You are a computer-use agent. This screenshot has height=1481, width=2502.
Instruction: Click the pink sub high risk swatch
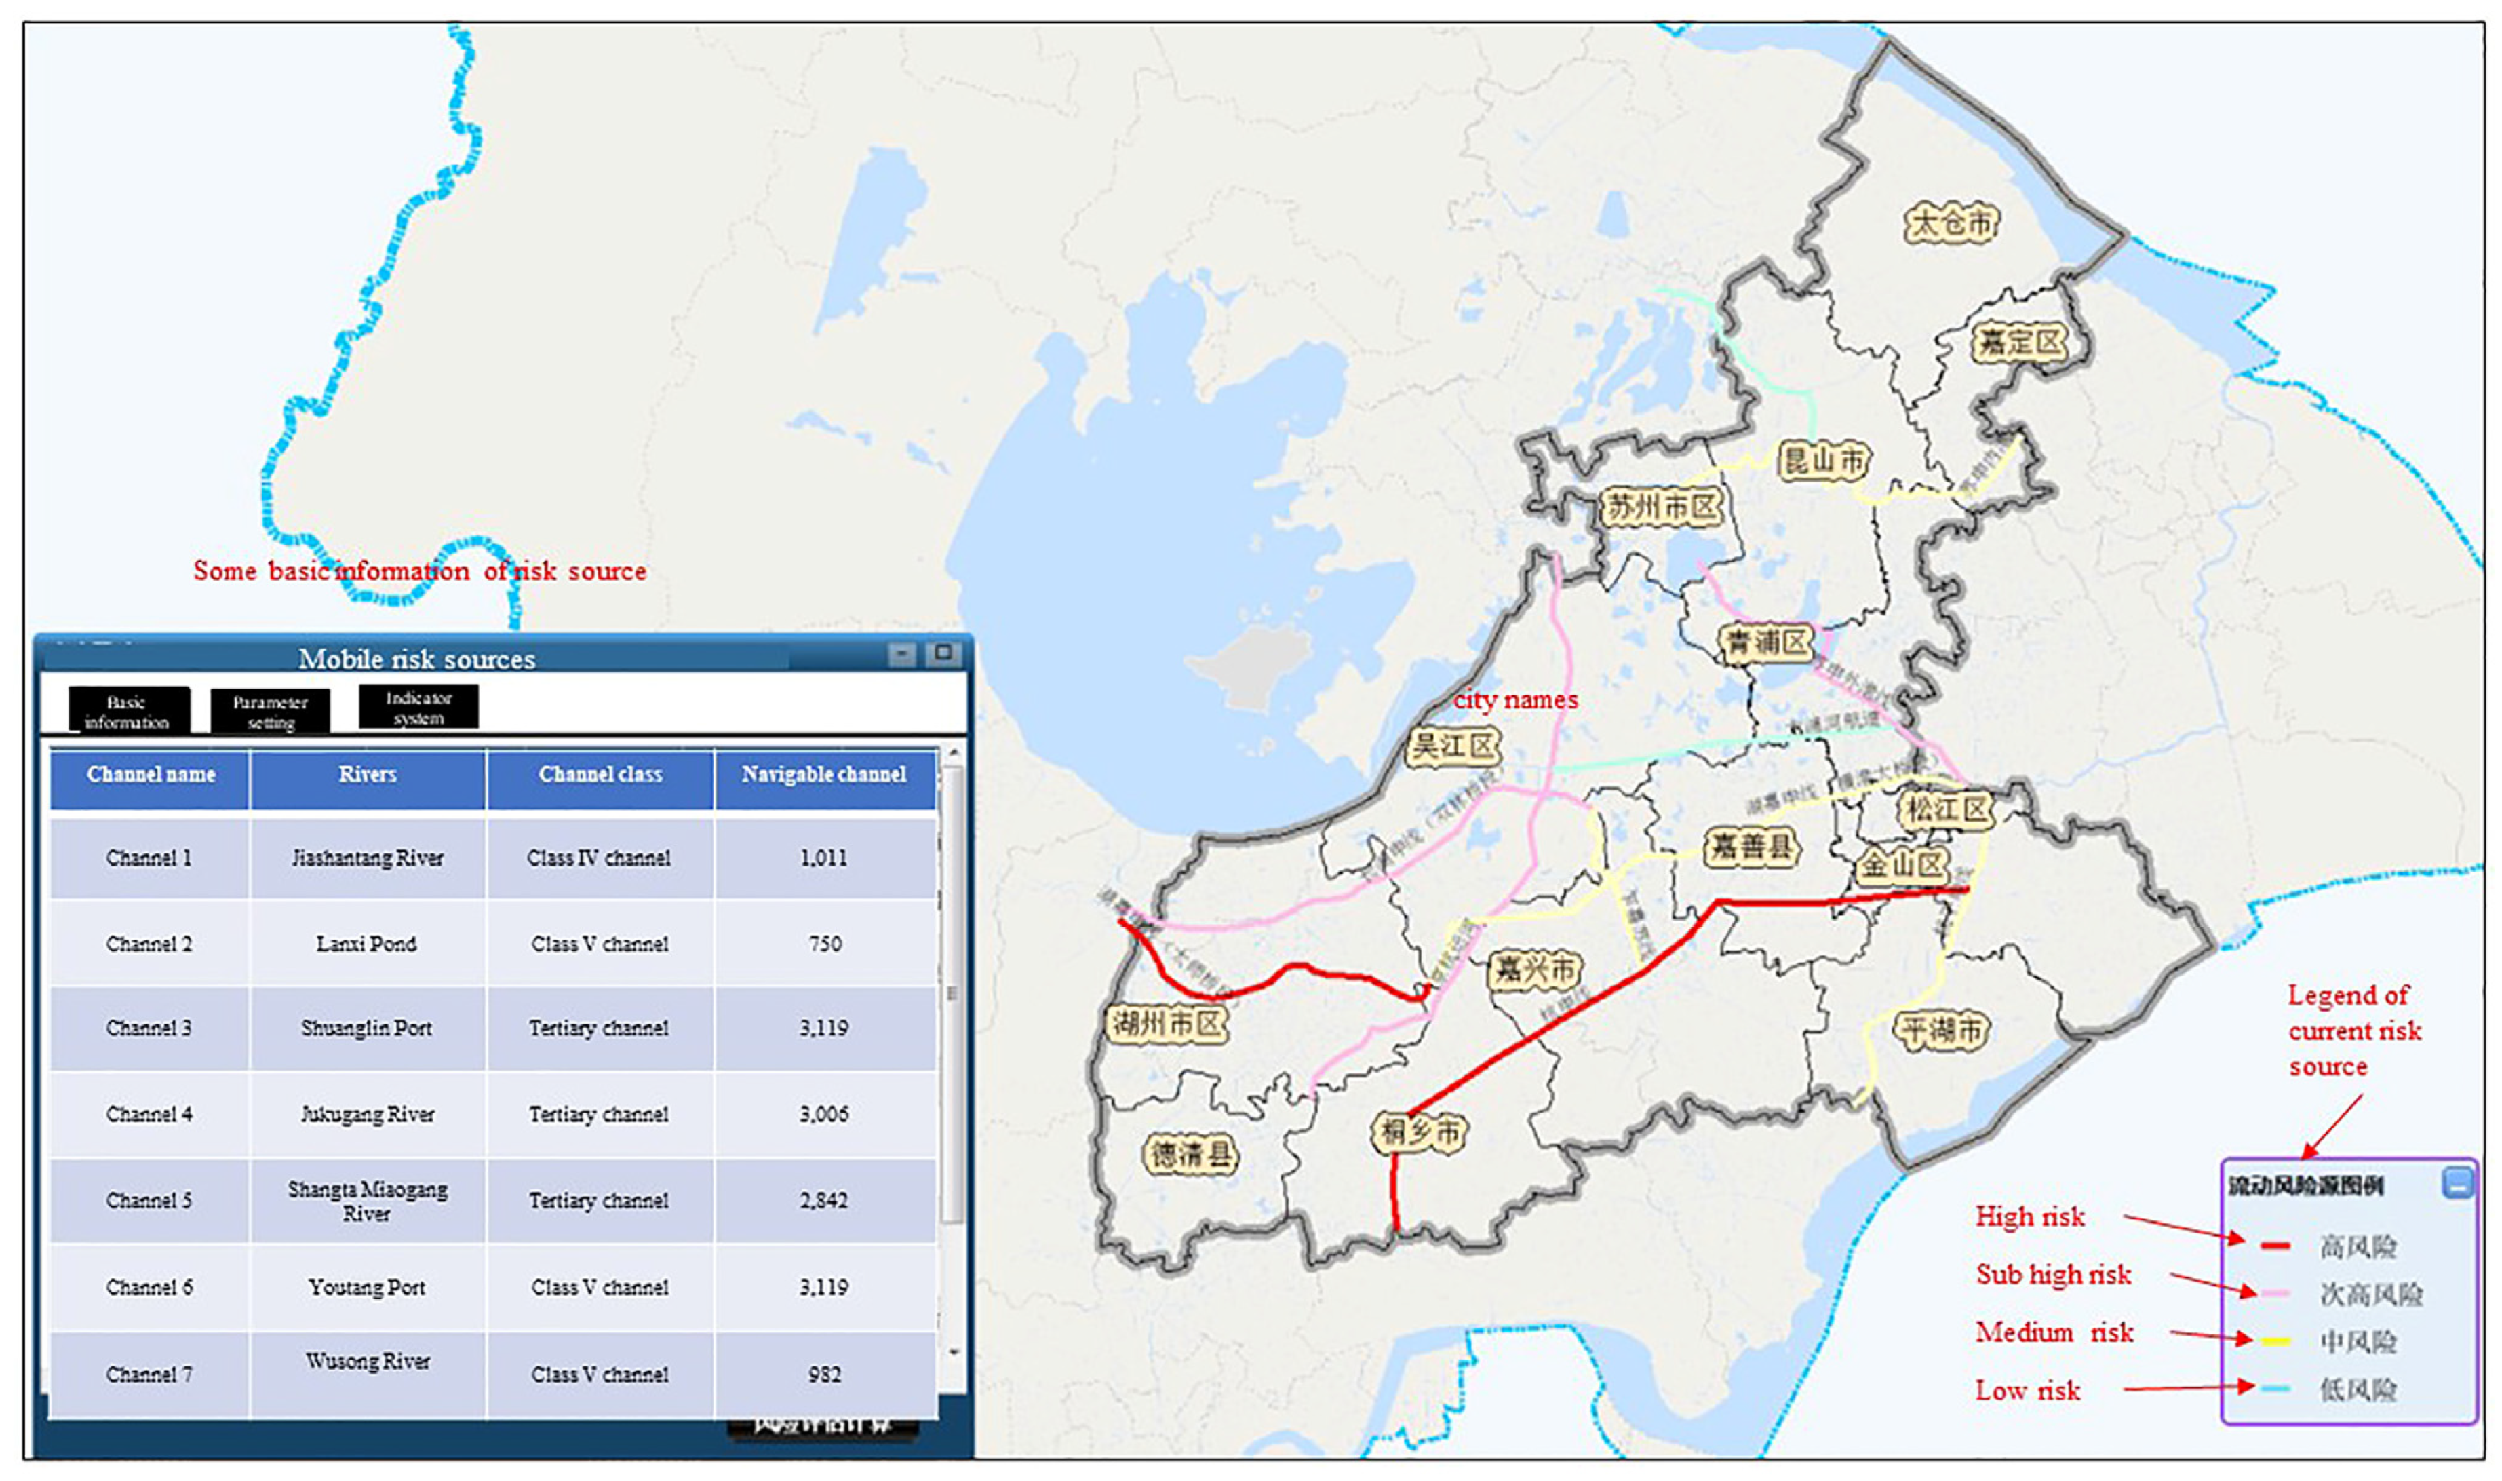point(2275,1293)
